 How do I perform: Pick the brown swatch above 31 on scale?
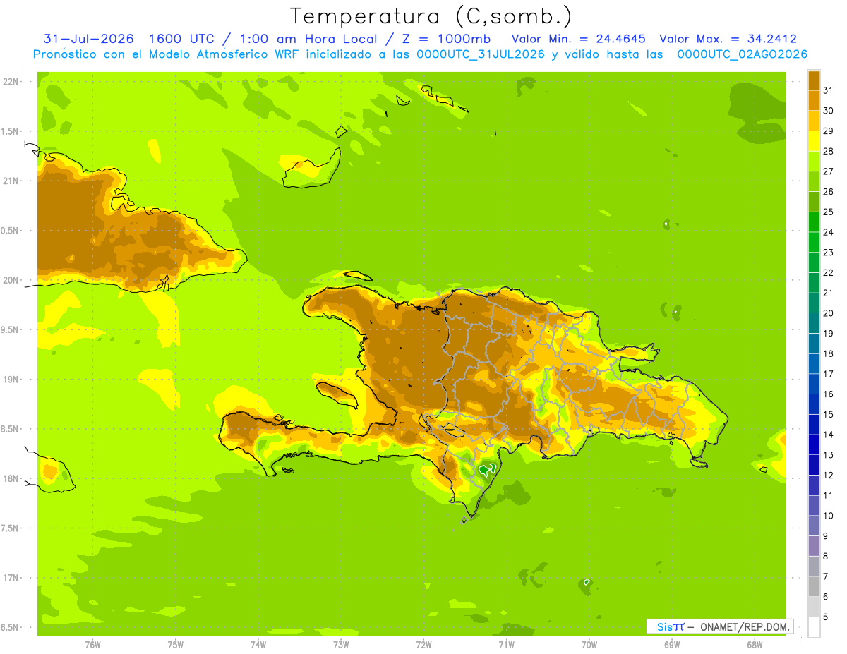point(814,80)
